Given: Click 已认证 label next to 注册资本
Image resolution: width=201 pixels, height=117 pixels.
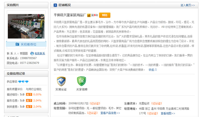Looking at the screenshot, I should [x=157, y=103].
